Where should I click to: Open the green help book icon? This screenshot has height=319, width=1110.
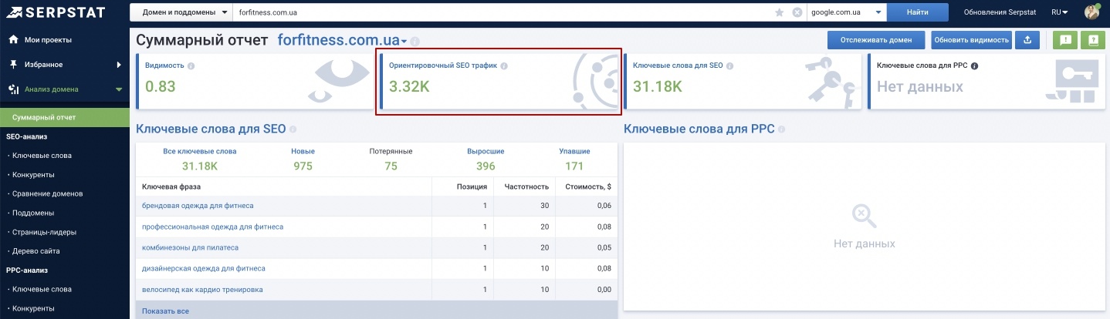coord(1093,40)
